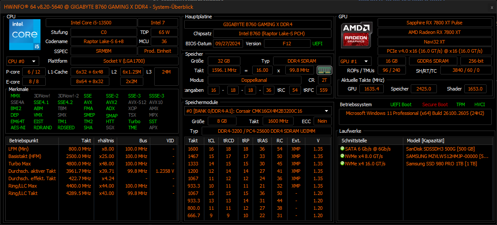Click the Socket V (LGA1700) platform field
The width and height of the screenshot is (497, 225).
coord(124,61)
